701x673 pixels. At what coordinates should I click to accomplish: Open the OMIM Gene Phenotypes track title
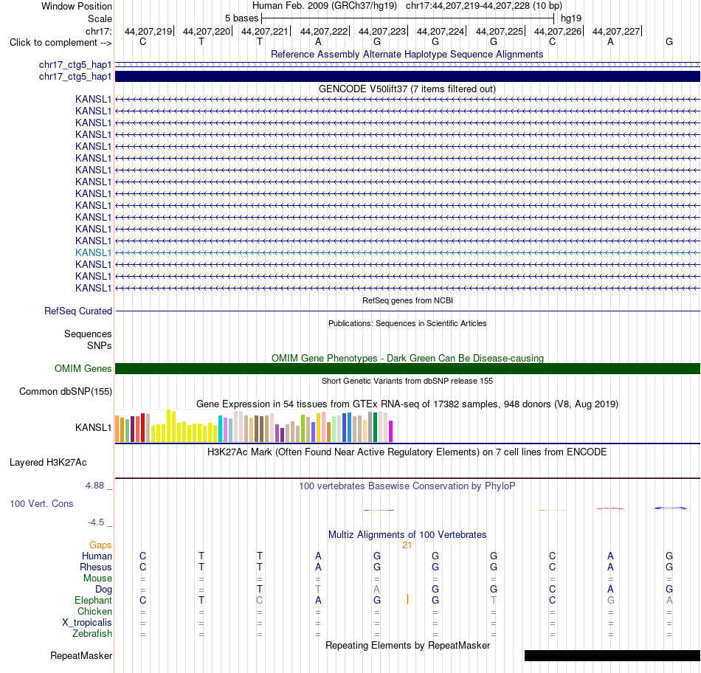[407, 358]
